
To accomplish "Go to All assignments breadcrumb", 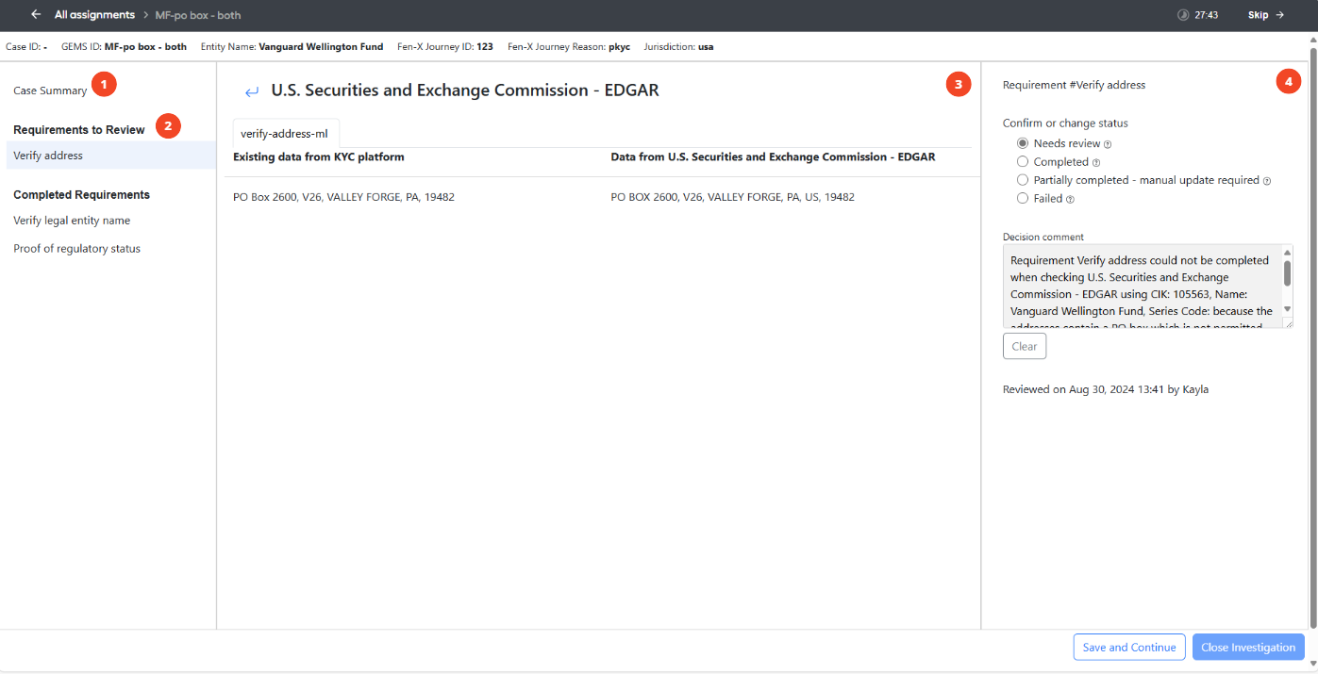I will point(94,15).
